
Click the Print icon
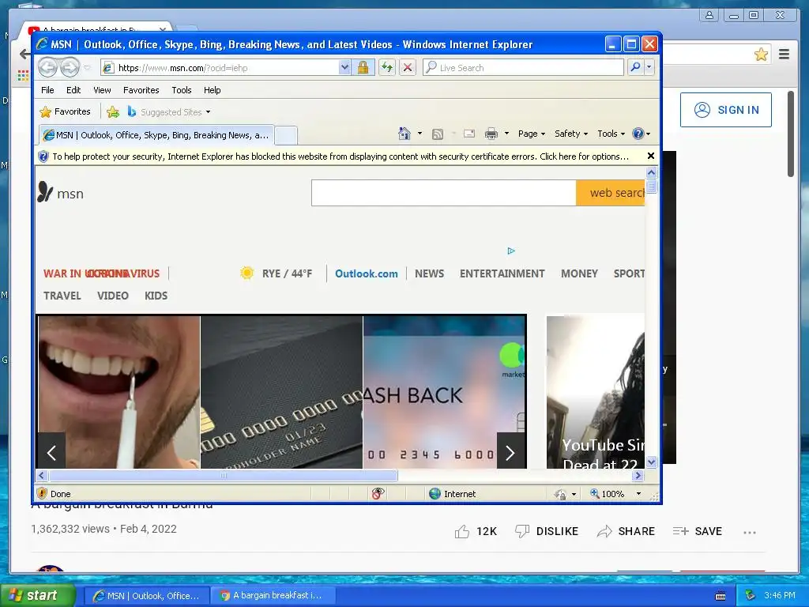click(x=491, y=134)
